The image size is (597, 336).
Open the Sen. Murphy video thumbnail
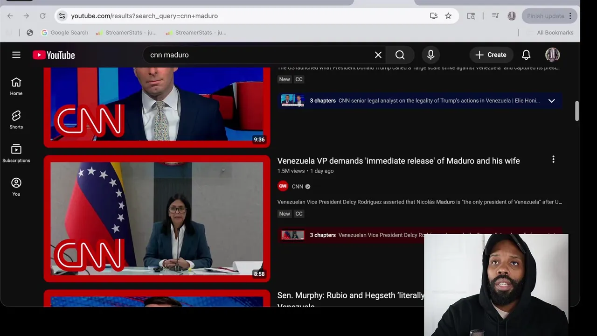pos(157,298)
